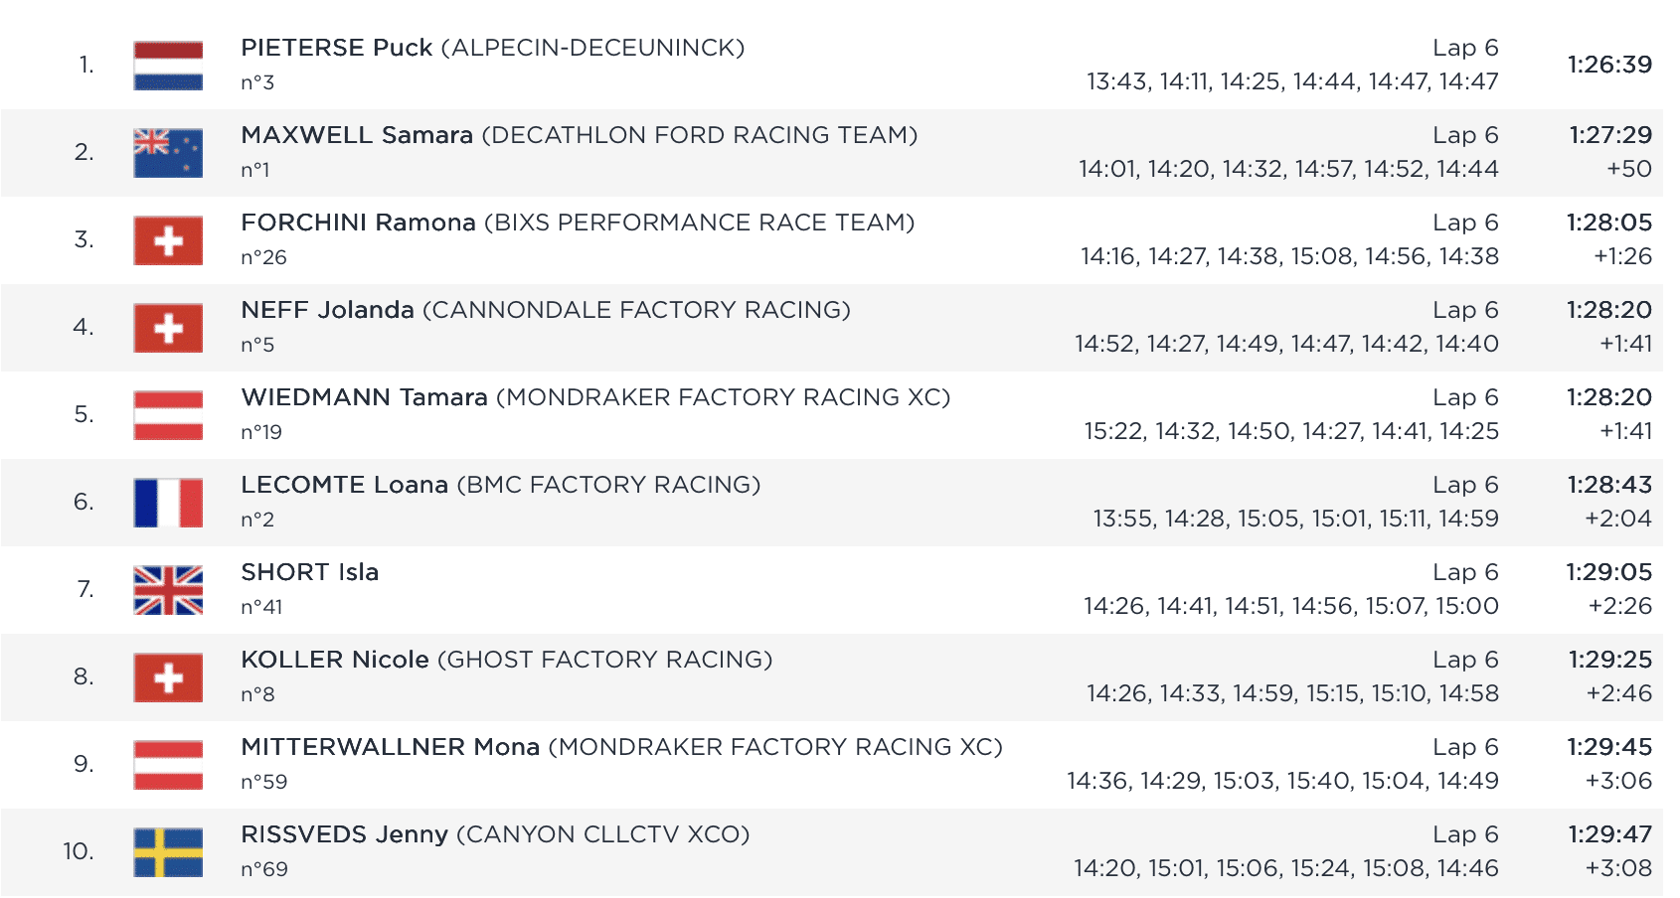1680x898 pixels.
Task: Click the Australian flag next to Maxwell Samara
Action: point(168,153)
